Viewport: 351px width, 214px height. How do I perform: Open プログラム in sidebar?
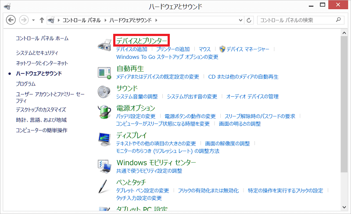coord(25,84)
